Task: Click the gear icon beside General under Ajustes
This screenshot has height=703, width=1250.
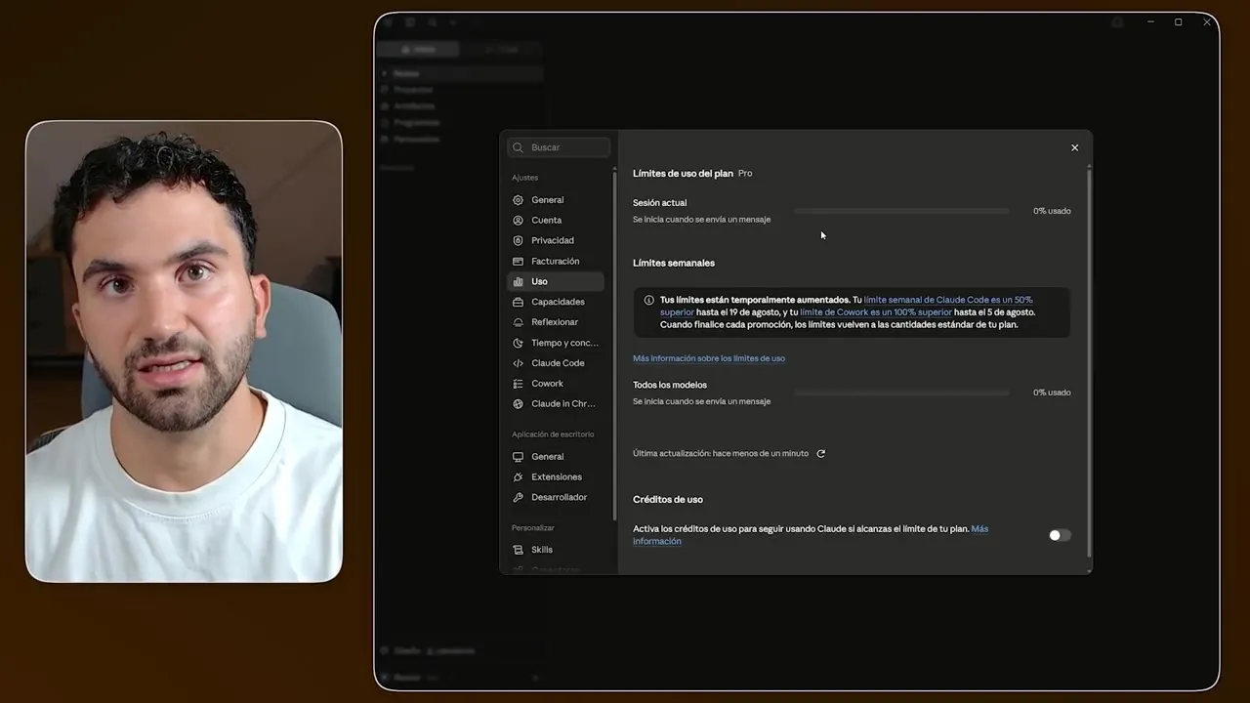Action: click(519, 200)
